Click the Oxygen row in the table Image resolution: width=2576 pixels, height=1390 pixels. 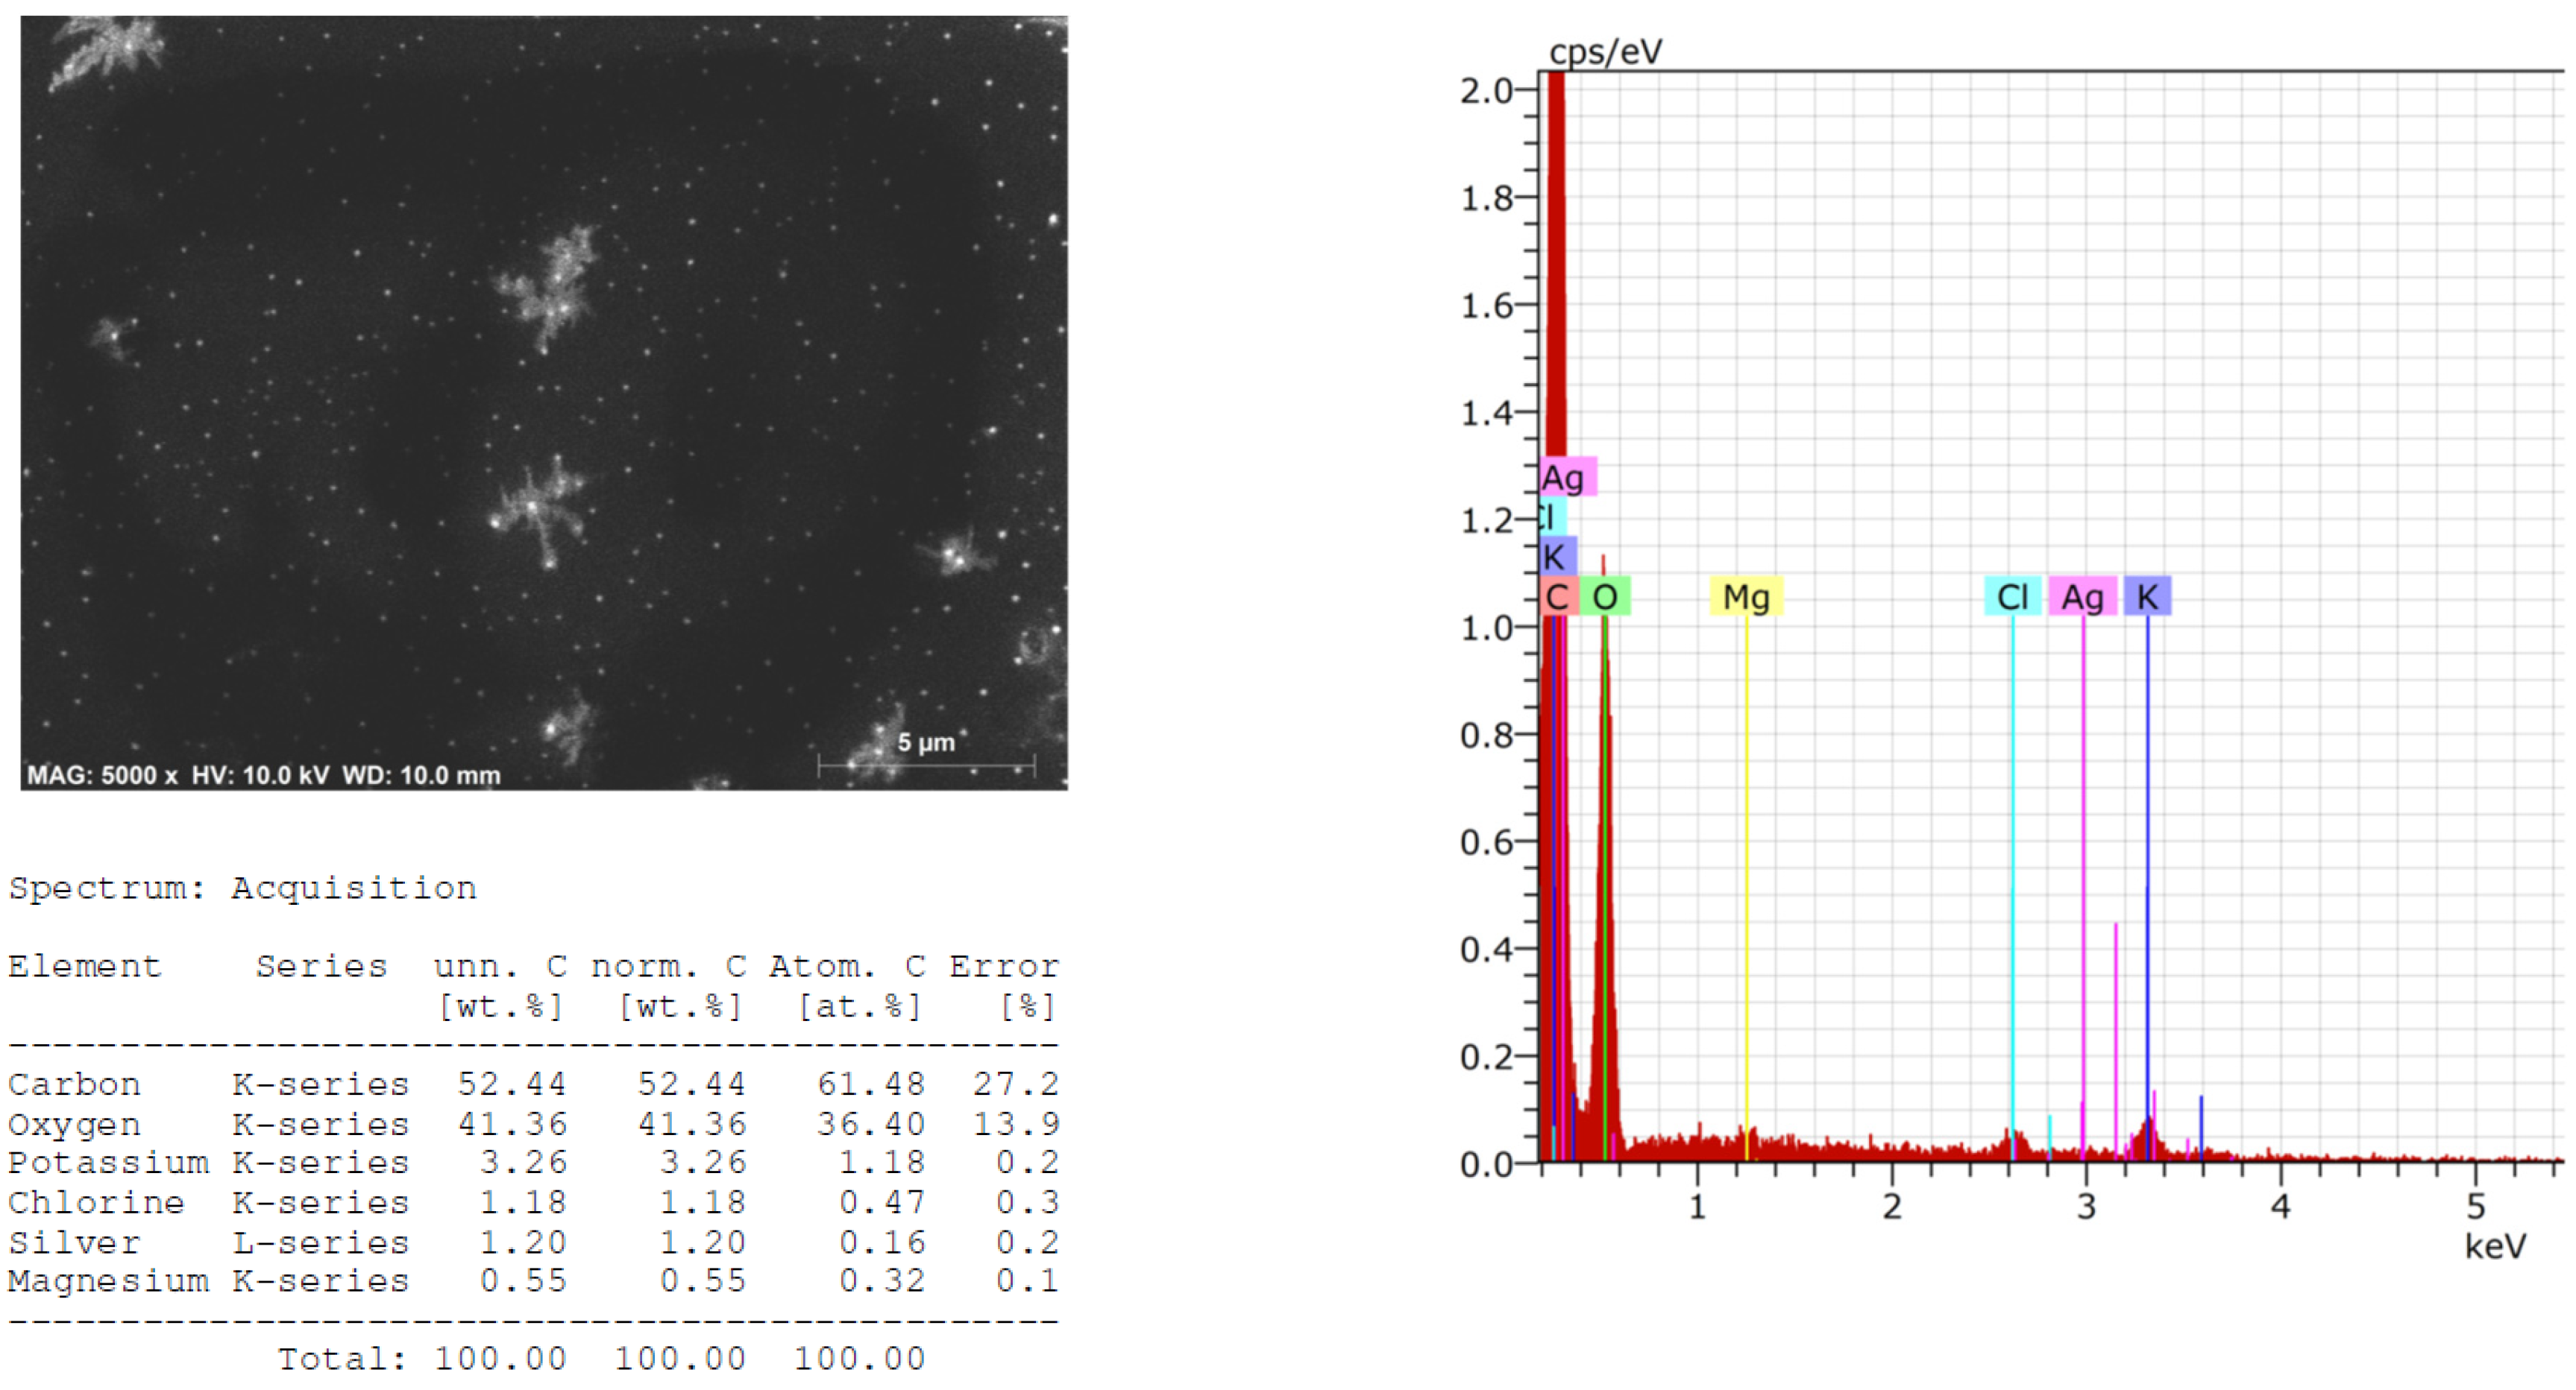point(532,1124)
